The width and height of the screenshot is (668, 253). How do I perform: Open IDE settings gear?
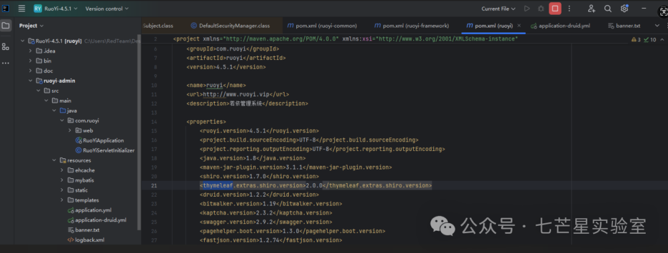click(x=624, y=9)
